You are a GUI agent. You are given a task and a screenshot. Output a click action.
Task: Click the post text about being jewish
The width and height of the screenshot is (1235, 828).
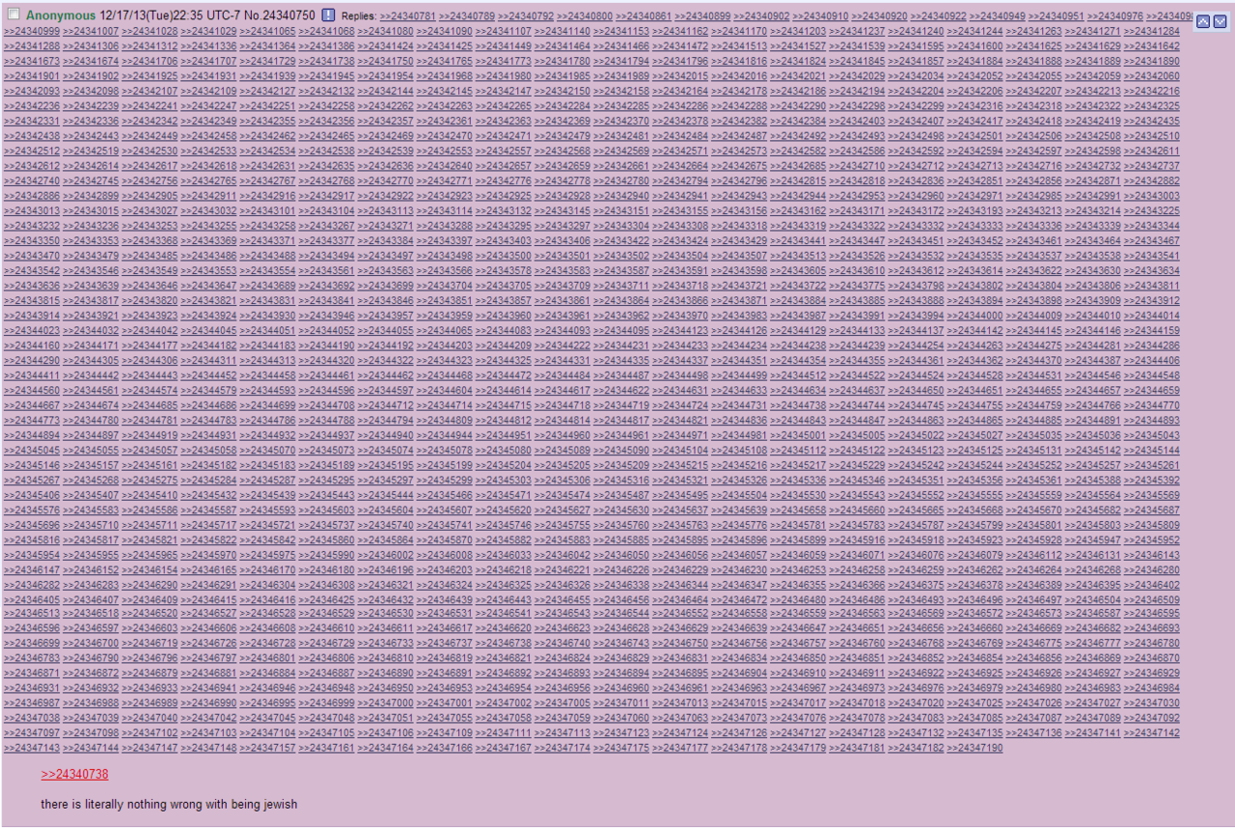[169, 804]
